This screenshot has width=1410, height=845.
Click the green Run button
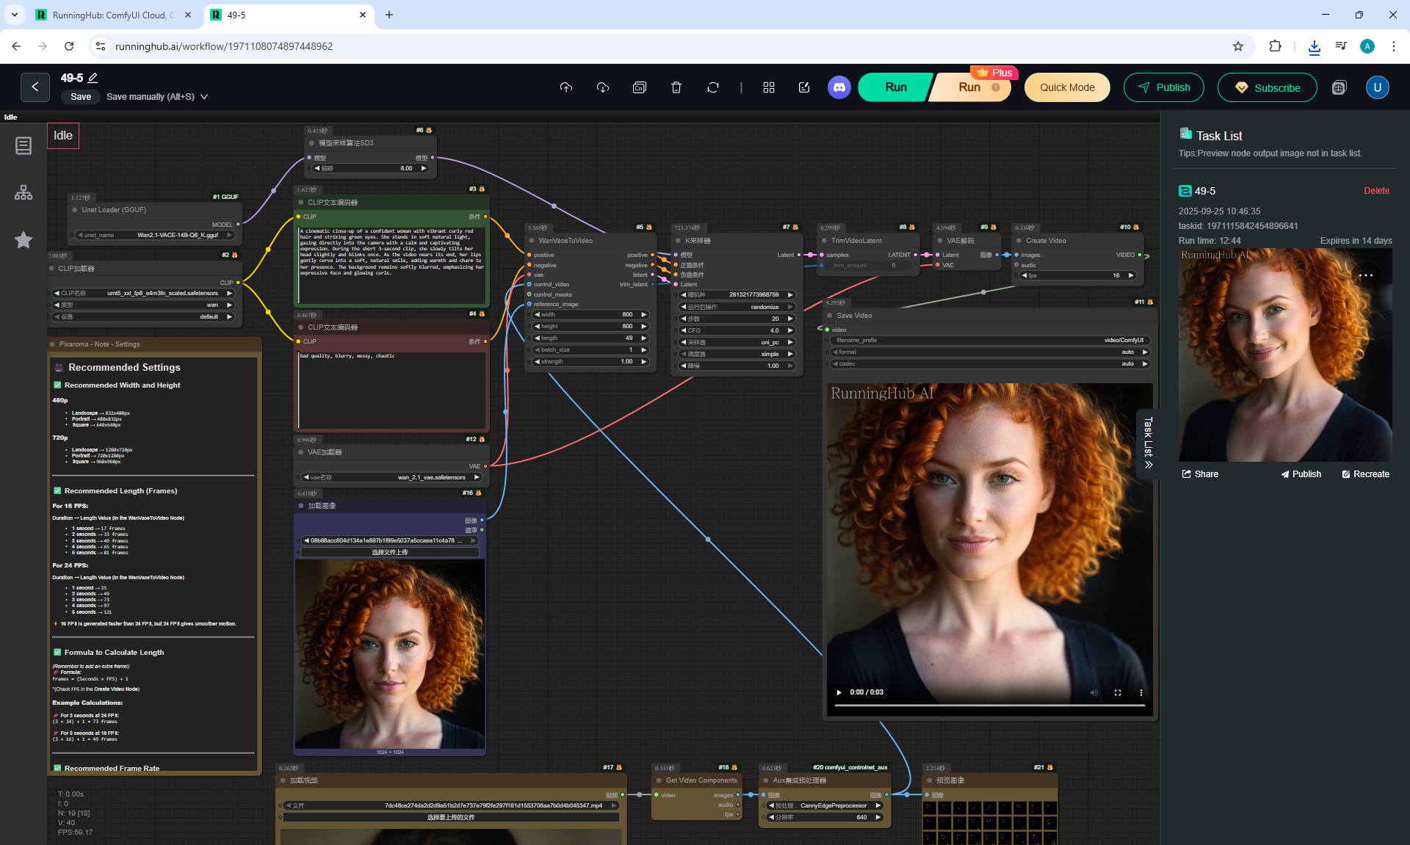[x=895, y=87]
